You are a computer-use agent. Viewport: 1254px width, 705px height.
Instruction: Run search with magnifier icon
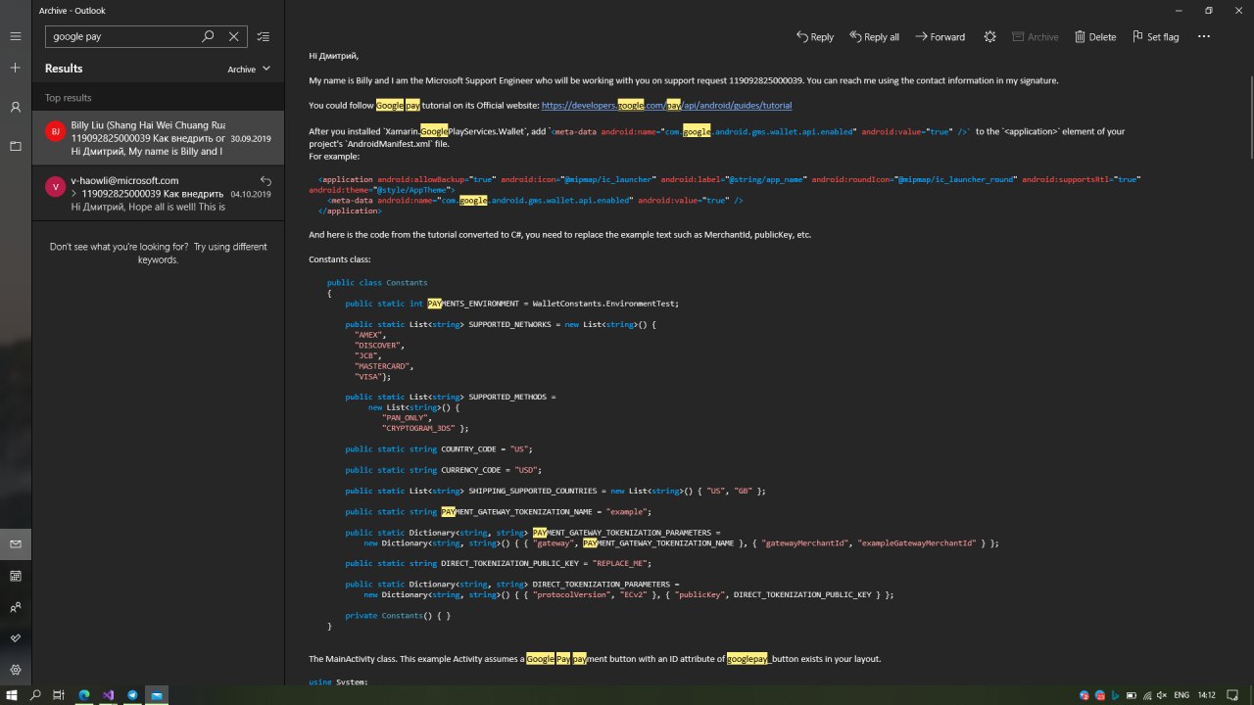tap(208, 36)
